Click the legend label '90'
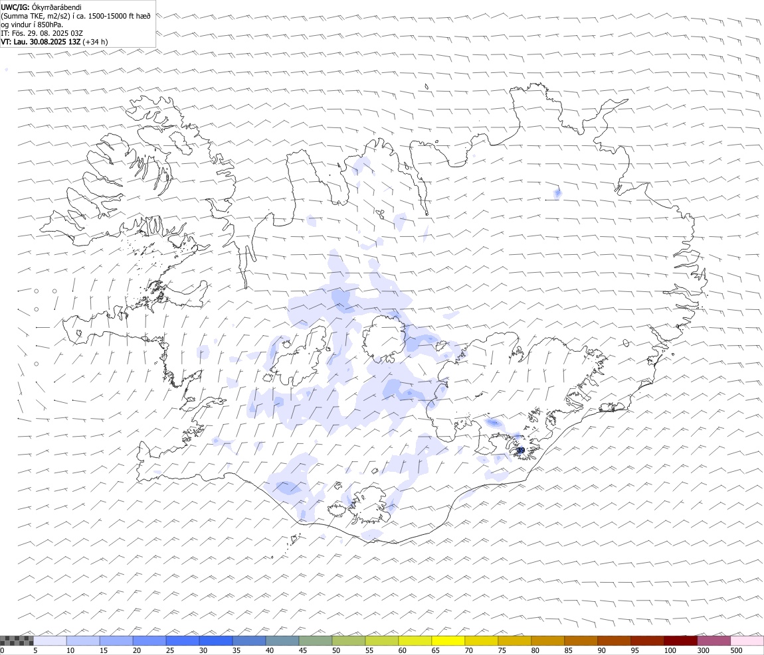This screenshot has height=655, width=764. 602,650
